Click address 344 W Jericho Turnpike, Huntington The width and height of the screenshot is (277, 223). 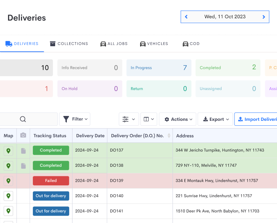coord(220,150)
